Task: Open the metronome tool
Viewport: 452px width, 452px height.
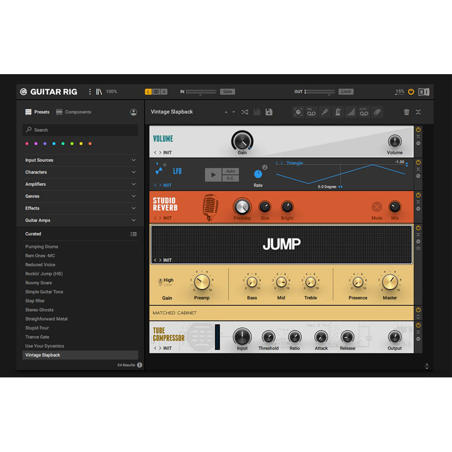Action: click(x=338, y=112)
